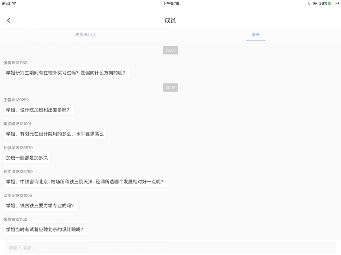Tap the 20:14 timestamp label
341x255 pixels.
[170, 88]
